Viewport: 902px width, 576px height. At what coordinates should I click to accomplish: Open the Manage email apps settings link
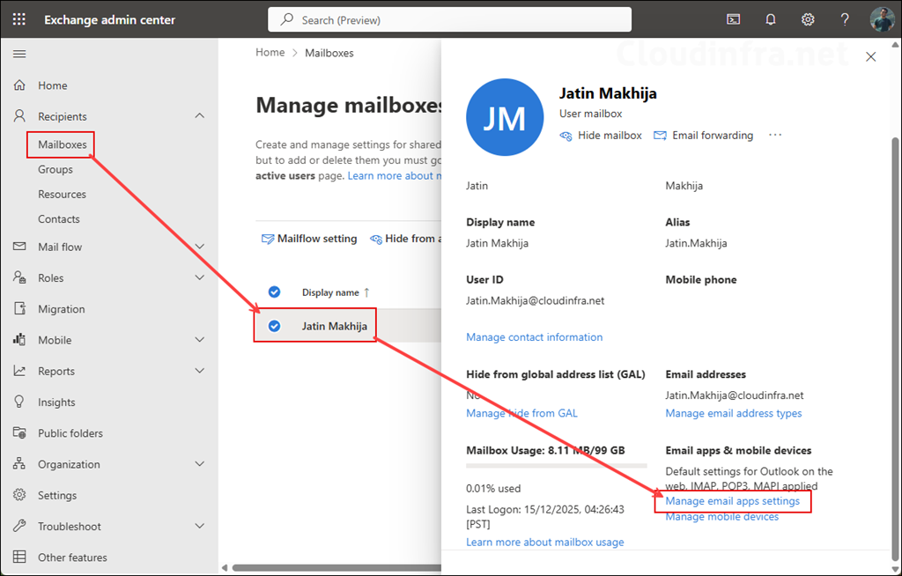tap(733, 499)
